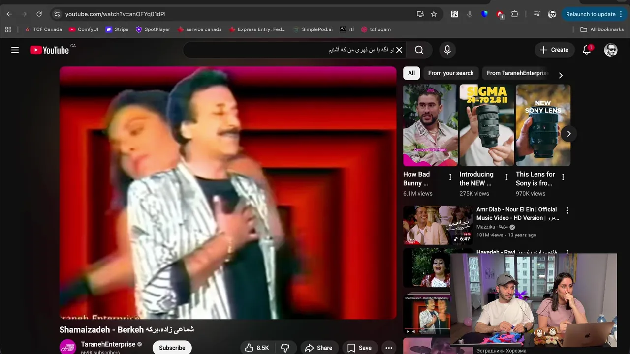Open Sigma 24-70 short thumbnail

pos(486,125)
